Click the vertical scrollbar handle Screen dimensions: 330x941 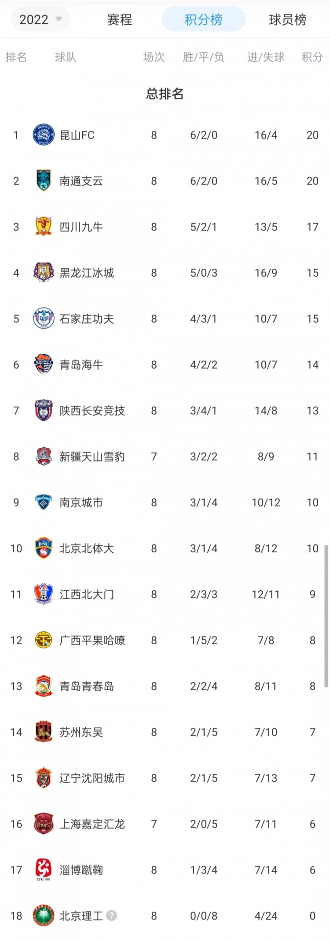(326, 616)
